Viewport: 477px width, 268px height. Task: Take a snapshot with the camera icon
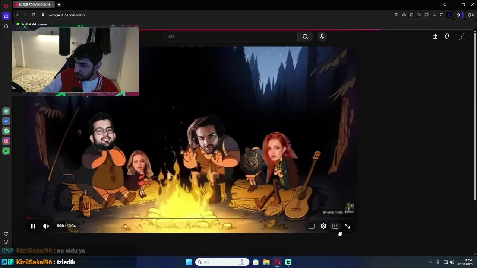point(404,15)
